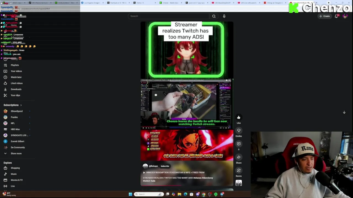Screen dimensions: 353x198
Task: Open Spotify from taskbar
Action: click(x=216, y=194)
